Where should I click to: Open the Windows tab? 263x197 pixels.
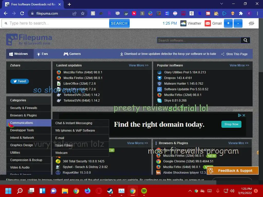coord(20,54)
